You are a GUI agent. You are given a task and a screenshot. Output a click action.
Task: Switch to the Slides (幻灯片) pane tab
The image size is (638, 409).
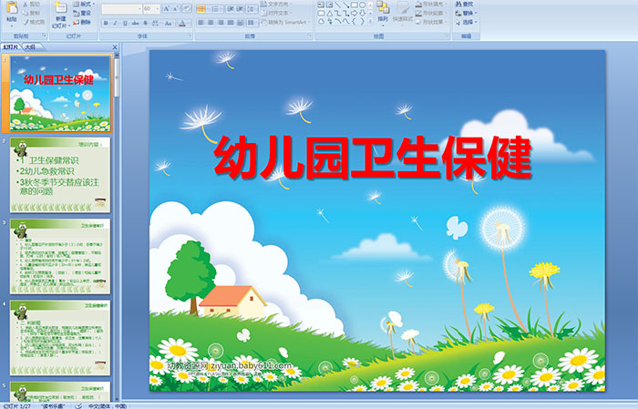pos(10,47)
